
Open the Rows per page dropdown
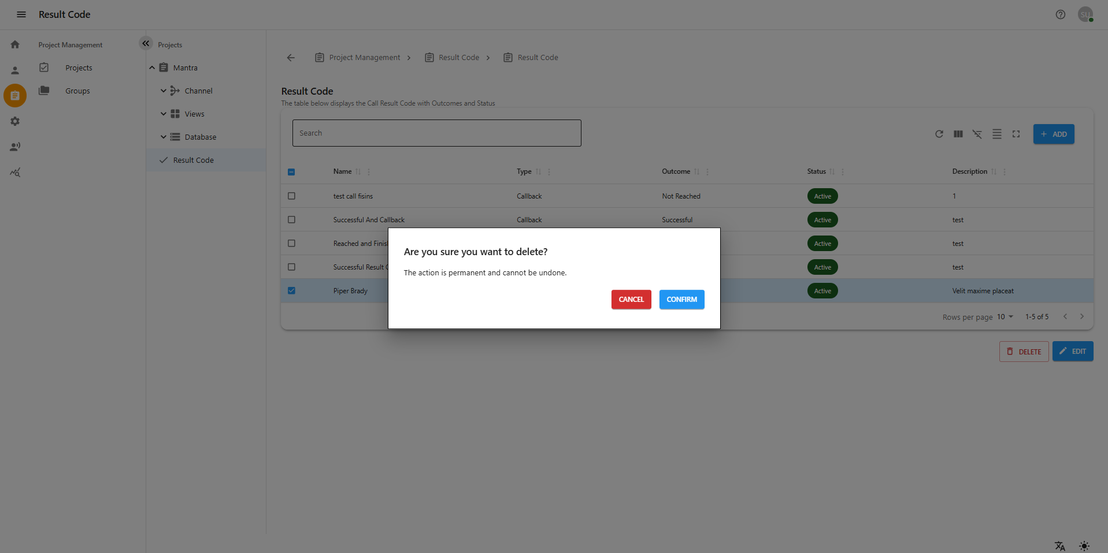pos(1006,316)
